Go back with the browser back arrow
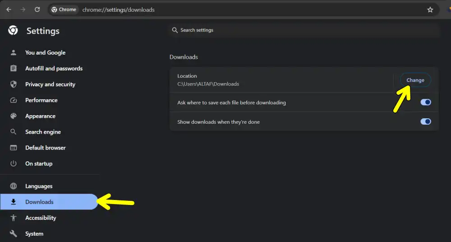The image size is (451, 242). pos(9,9)
